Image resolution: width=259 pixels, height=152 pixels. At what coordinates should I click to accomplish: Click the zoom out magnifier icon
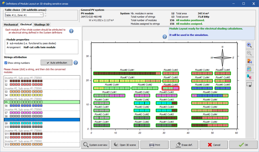249,53
